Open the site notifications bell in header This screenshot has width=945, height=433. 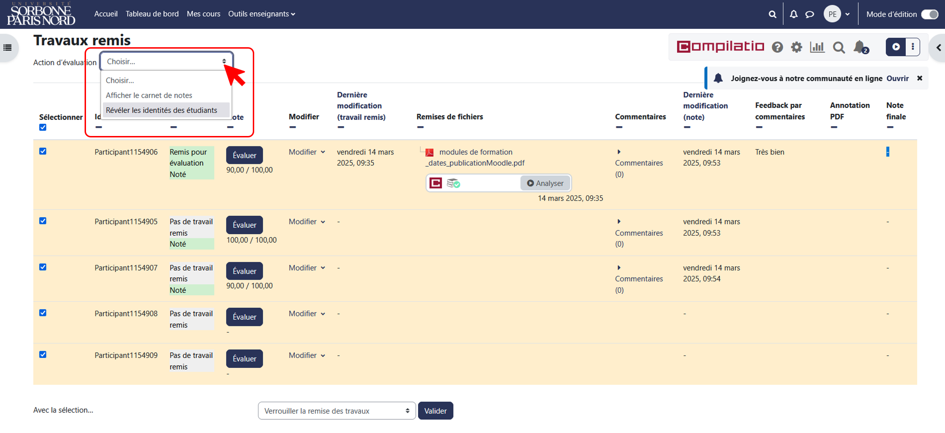point(794,14)
